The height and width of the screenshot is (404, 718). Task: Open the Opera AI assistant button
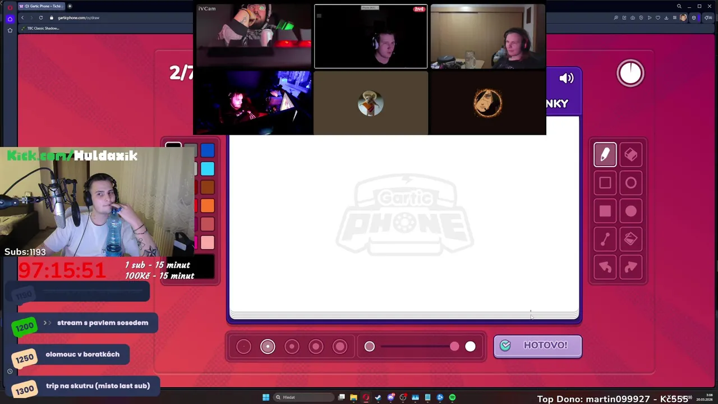point(708,17)
